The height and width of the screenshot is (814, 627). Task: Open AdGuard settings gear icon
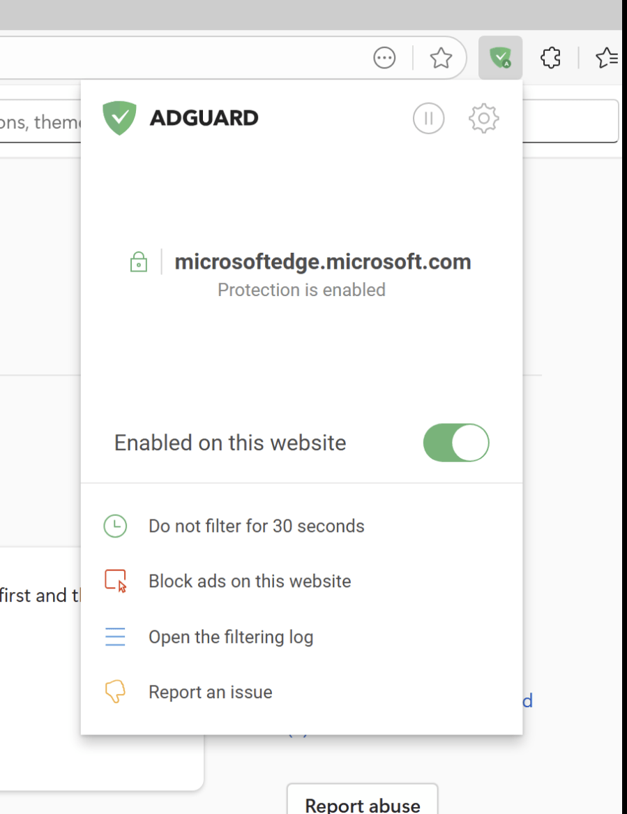(x=483, y=119)
